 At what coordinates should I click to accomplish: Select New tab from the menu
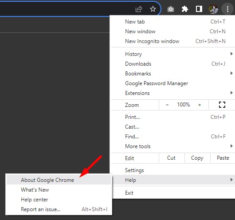[173, 22]
